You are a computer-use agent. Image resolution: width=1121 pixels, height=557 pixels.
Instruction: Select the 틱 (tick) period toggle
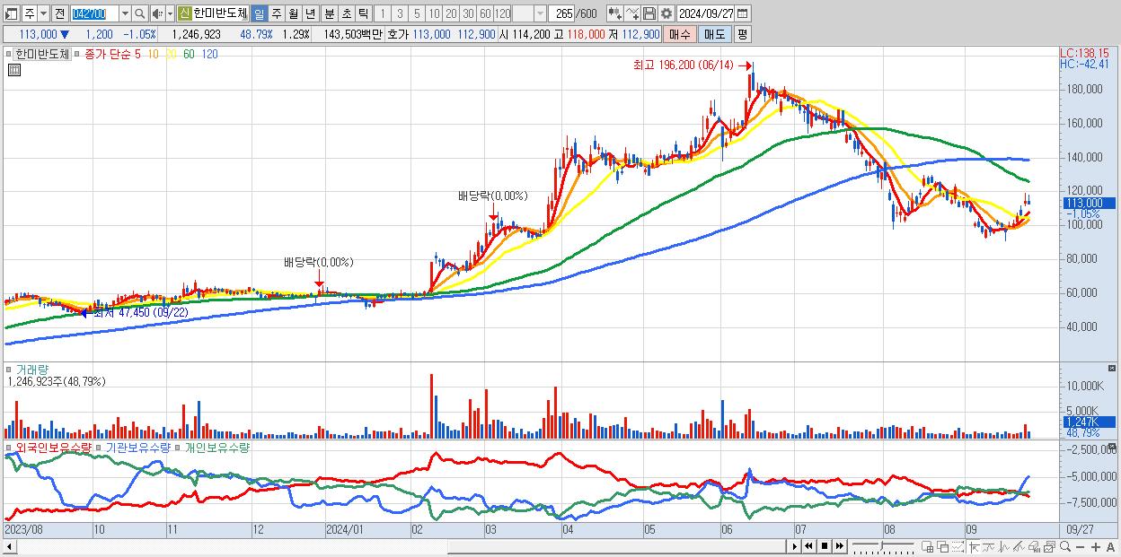point(363,13)
